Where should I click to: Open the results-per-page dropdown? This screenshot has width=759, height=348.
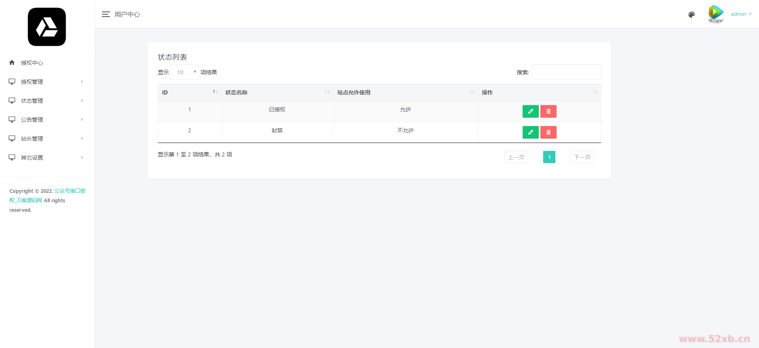(185, 72)
